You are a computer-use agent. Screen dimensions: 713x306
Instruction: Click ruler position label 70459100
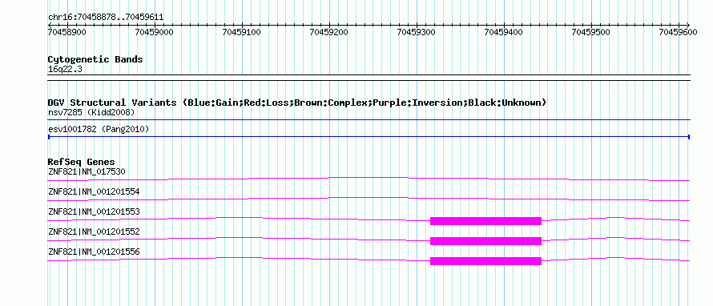coord(241,32)
